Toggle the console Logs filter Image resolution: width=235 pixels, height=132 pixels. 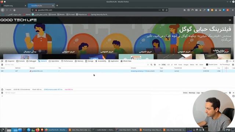pos(198,93)
